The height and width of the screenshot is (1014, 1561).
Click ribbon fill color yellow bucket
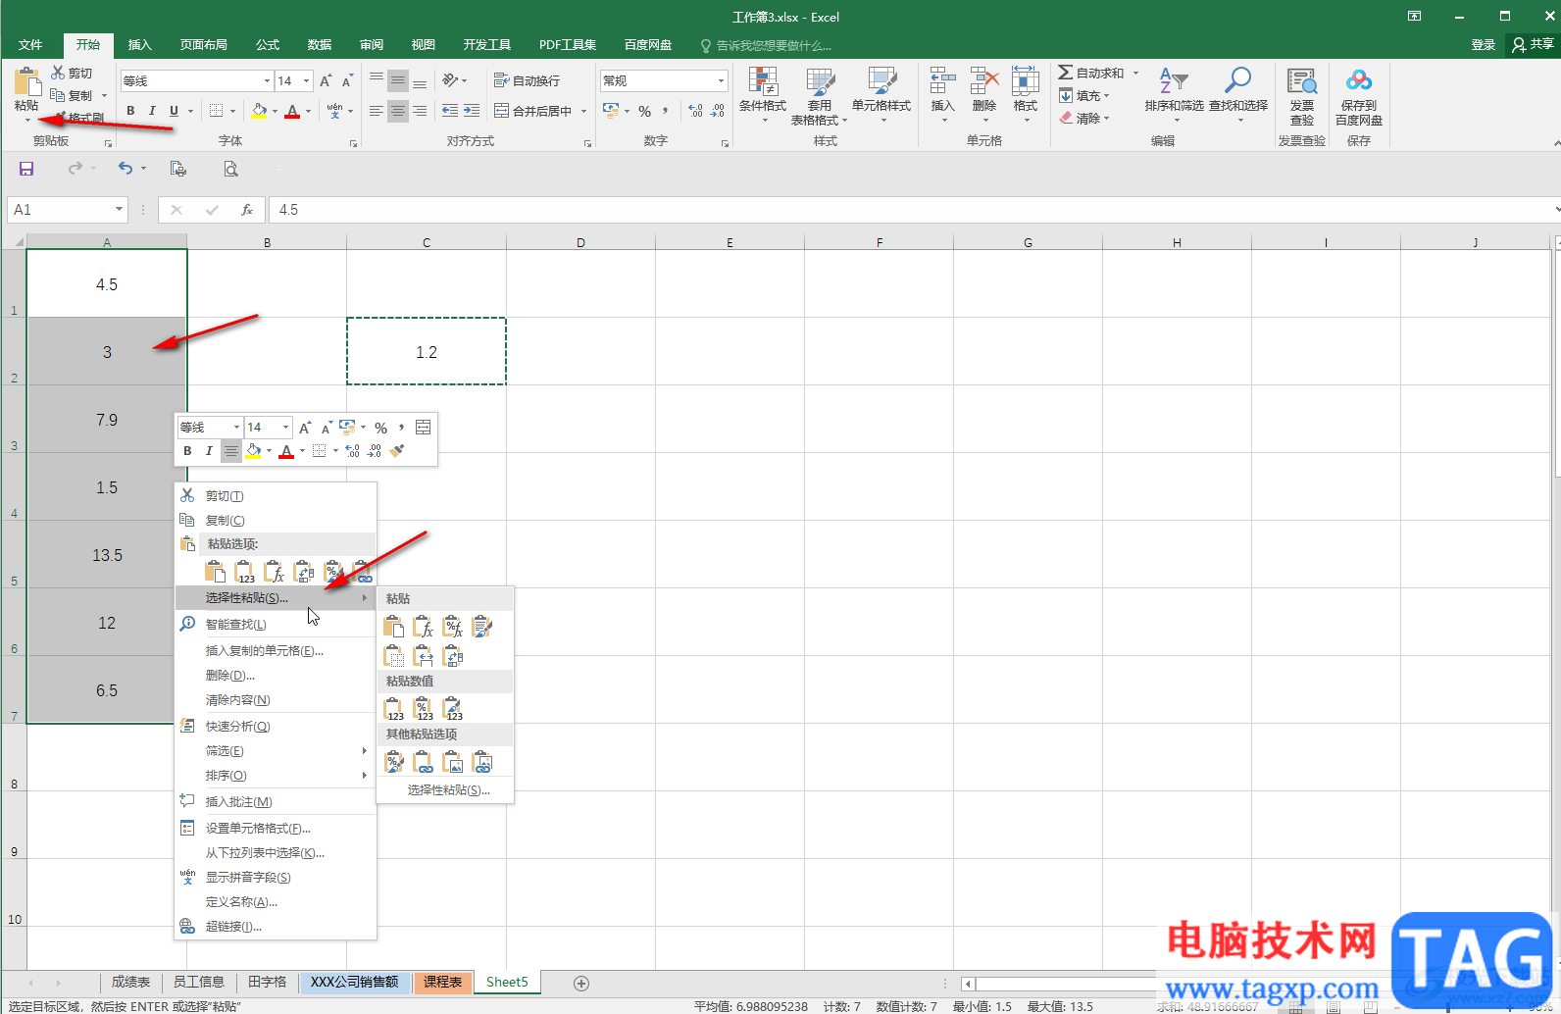258,111
